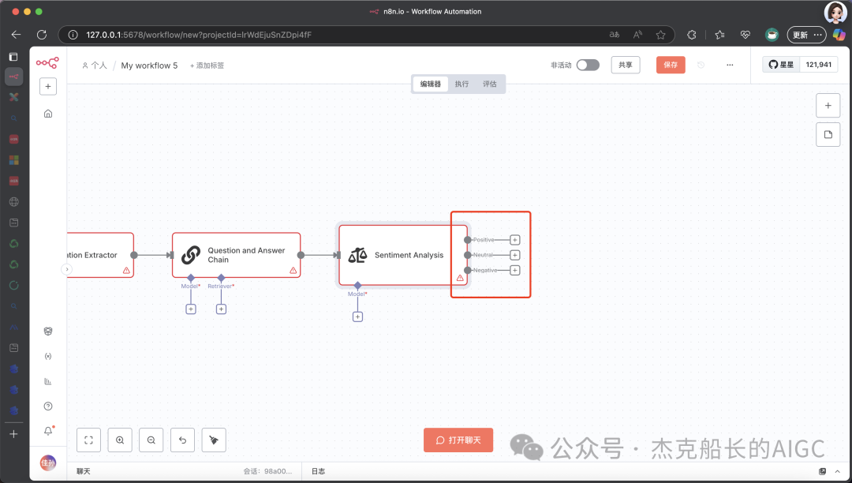Reload the page in the browser
The height and width of the screenshot is (483, 852).
[42, 35]
